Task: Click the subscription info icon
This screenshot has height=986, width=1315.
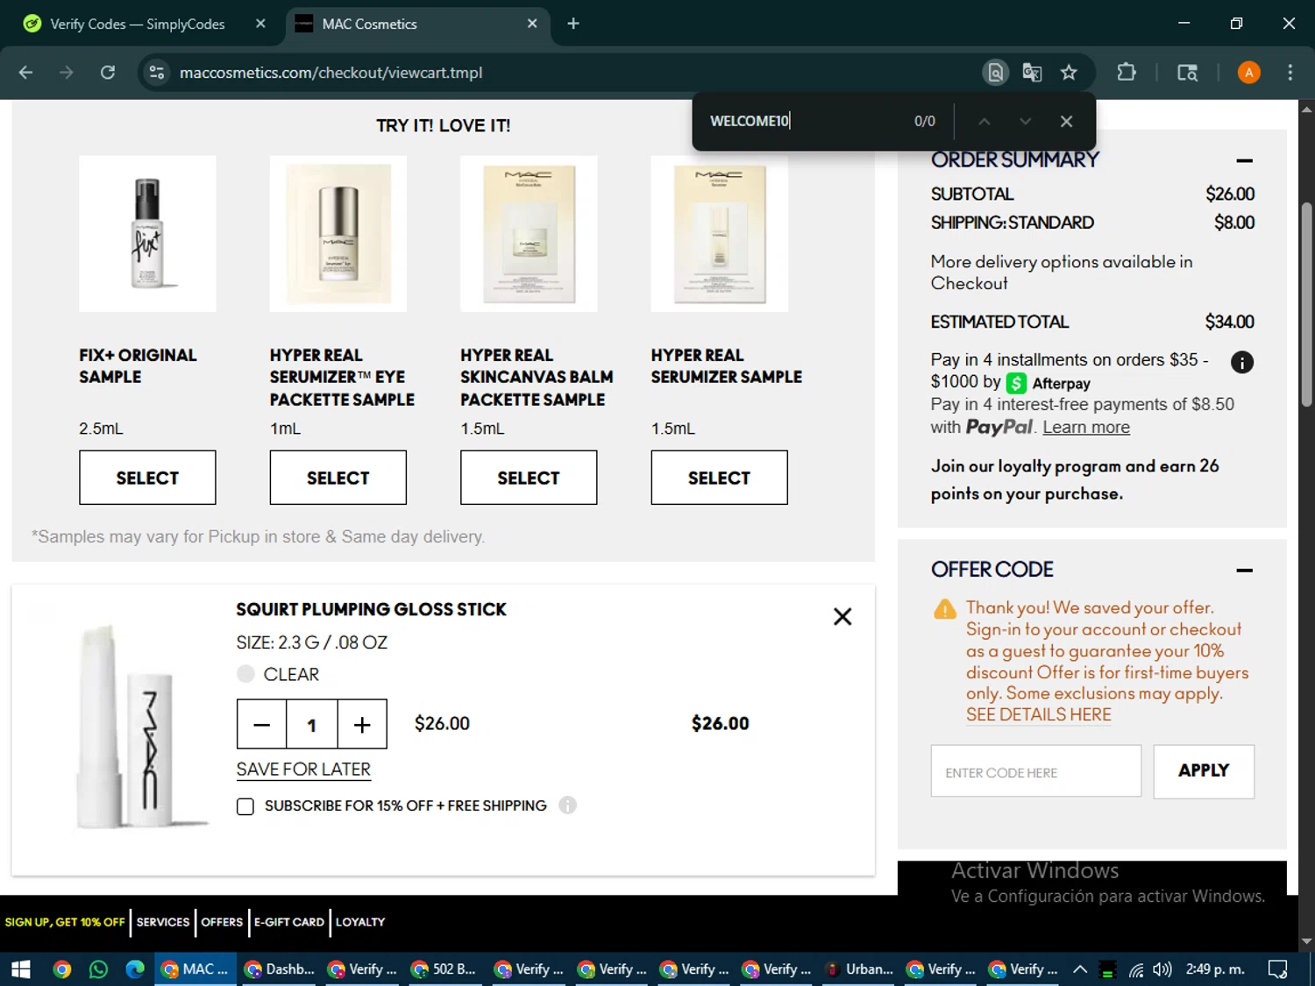Action: click(568, 805)
